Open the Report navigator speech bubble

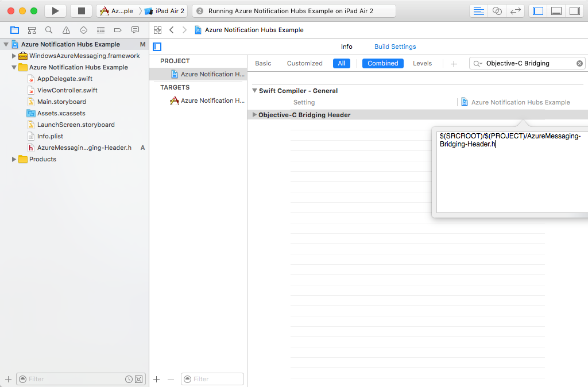[134, 30]
